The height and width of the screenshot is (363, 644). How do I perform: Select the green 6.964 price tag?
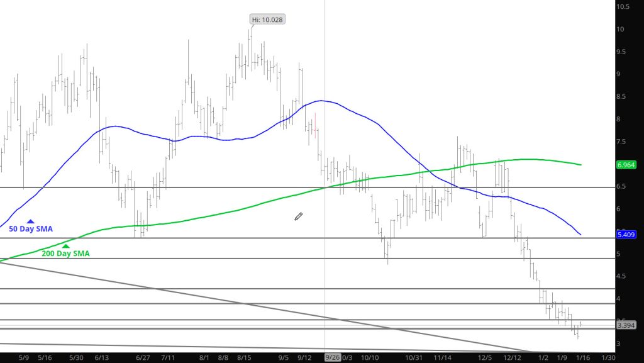pyautogui.click(x=626, y=164)
